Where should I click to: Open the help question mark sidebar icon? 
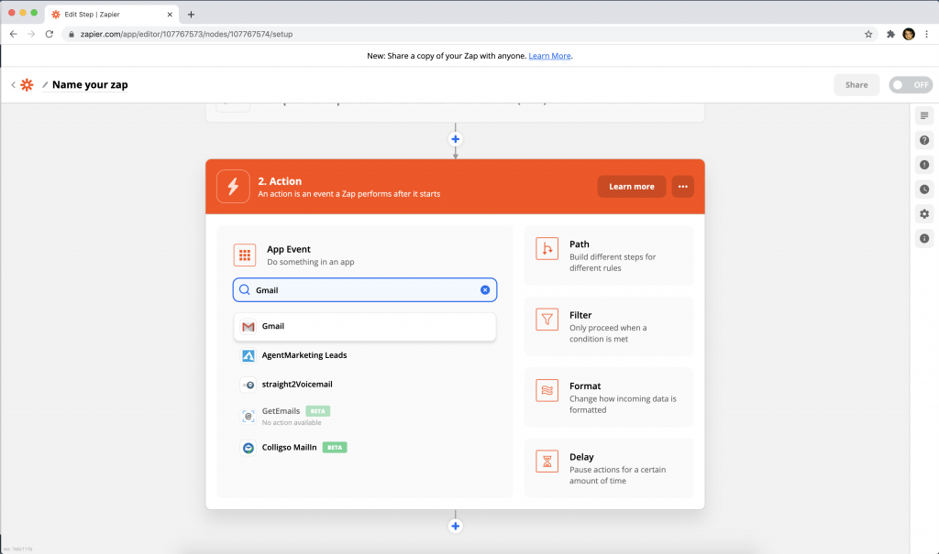[x=924, y=140]
